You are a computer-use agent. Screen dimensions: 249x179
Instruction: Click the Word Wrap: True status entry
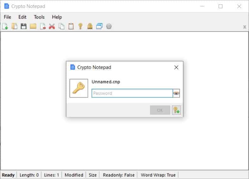[158, 175]
